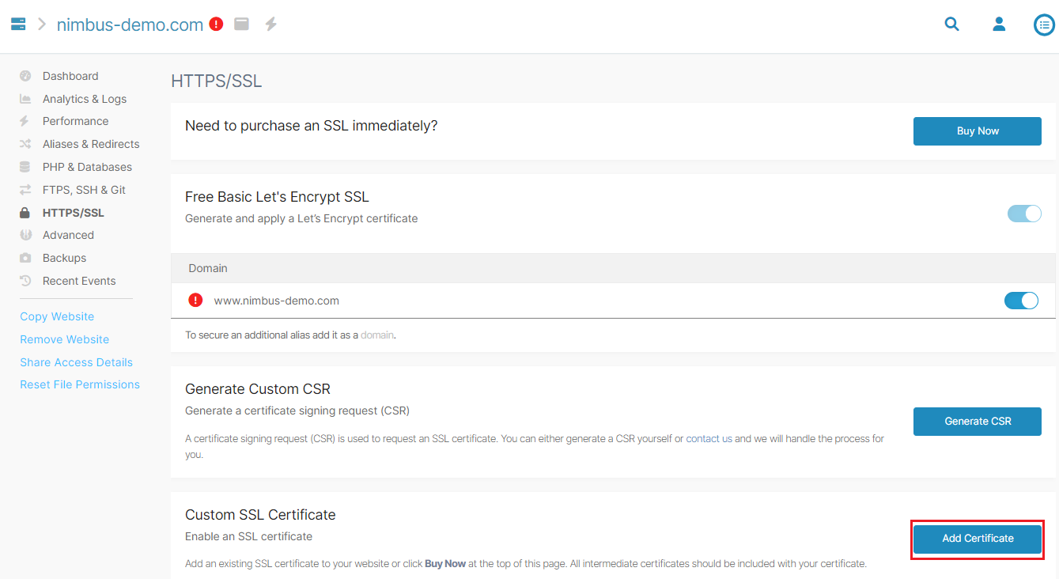
Task: Open PHP & Databases settings
Action: click(87, 167)
